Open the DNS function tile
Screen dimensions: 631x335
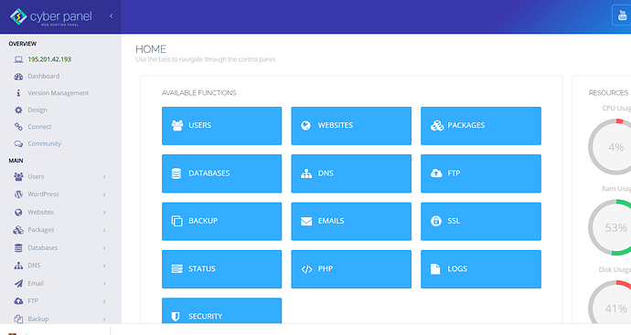point(351,173)
